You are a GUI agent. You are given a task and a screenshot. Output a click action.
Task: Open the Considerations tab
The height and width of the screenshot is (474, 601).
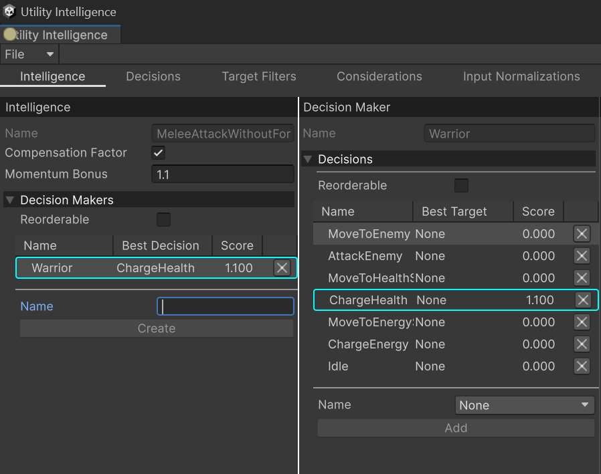click(x=379, y=77)
